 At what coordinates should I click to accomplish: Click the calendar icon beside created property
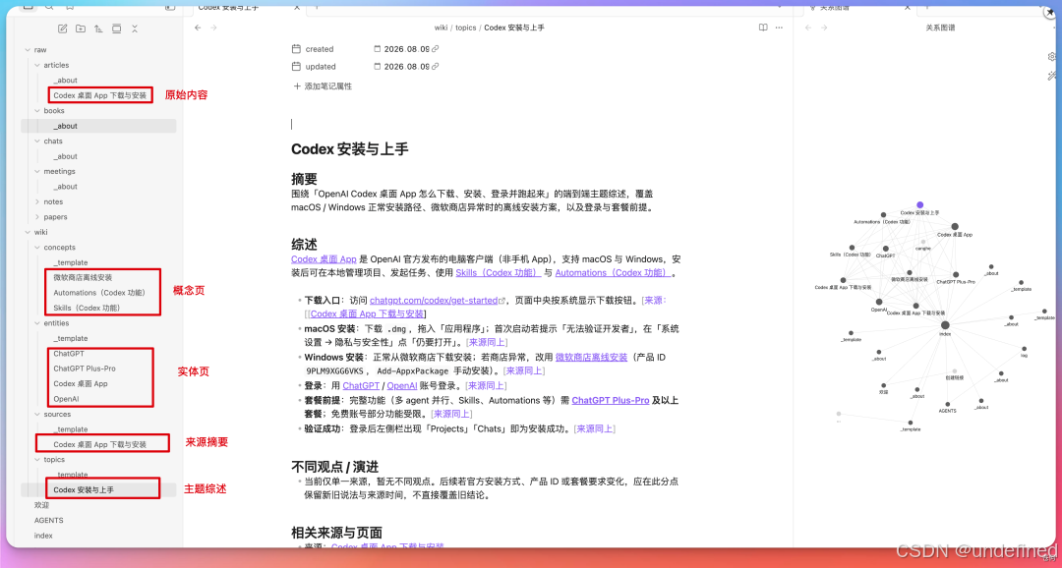tap(296, 49)
